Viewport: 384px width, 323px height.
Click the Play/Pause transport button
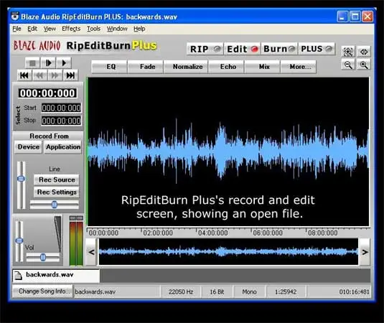point(48,63)
